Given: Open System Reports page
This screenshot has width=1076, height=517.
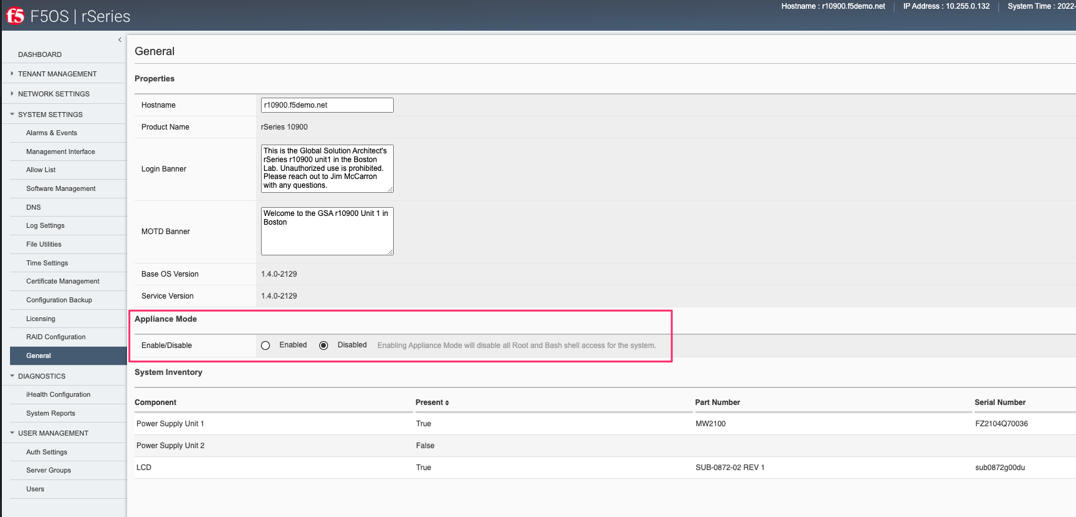Looking at the screenshot, I should coord(51,413).
